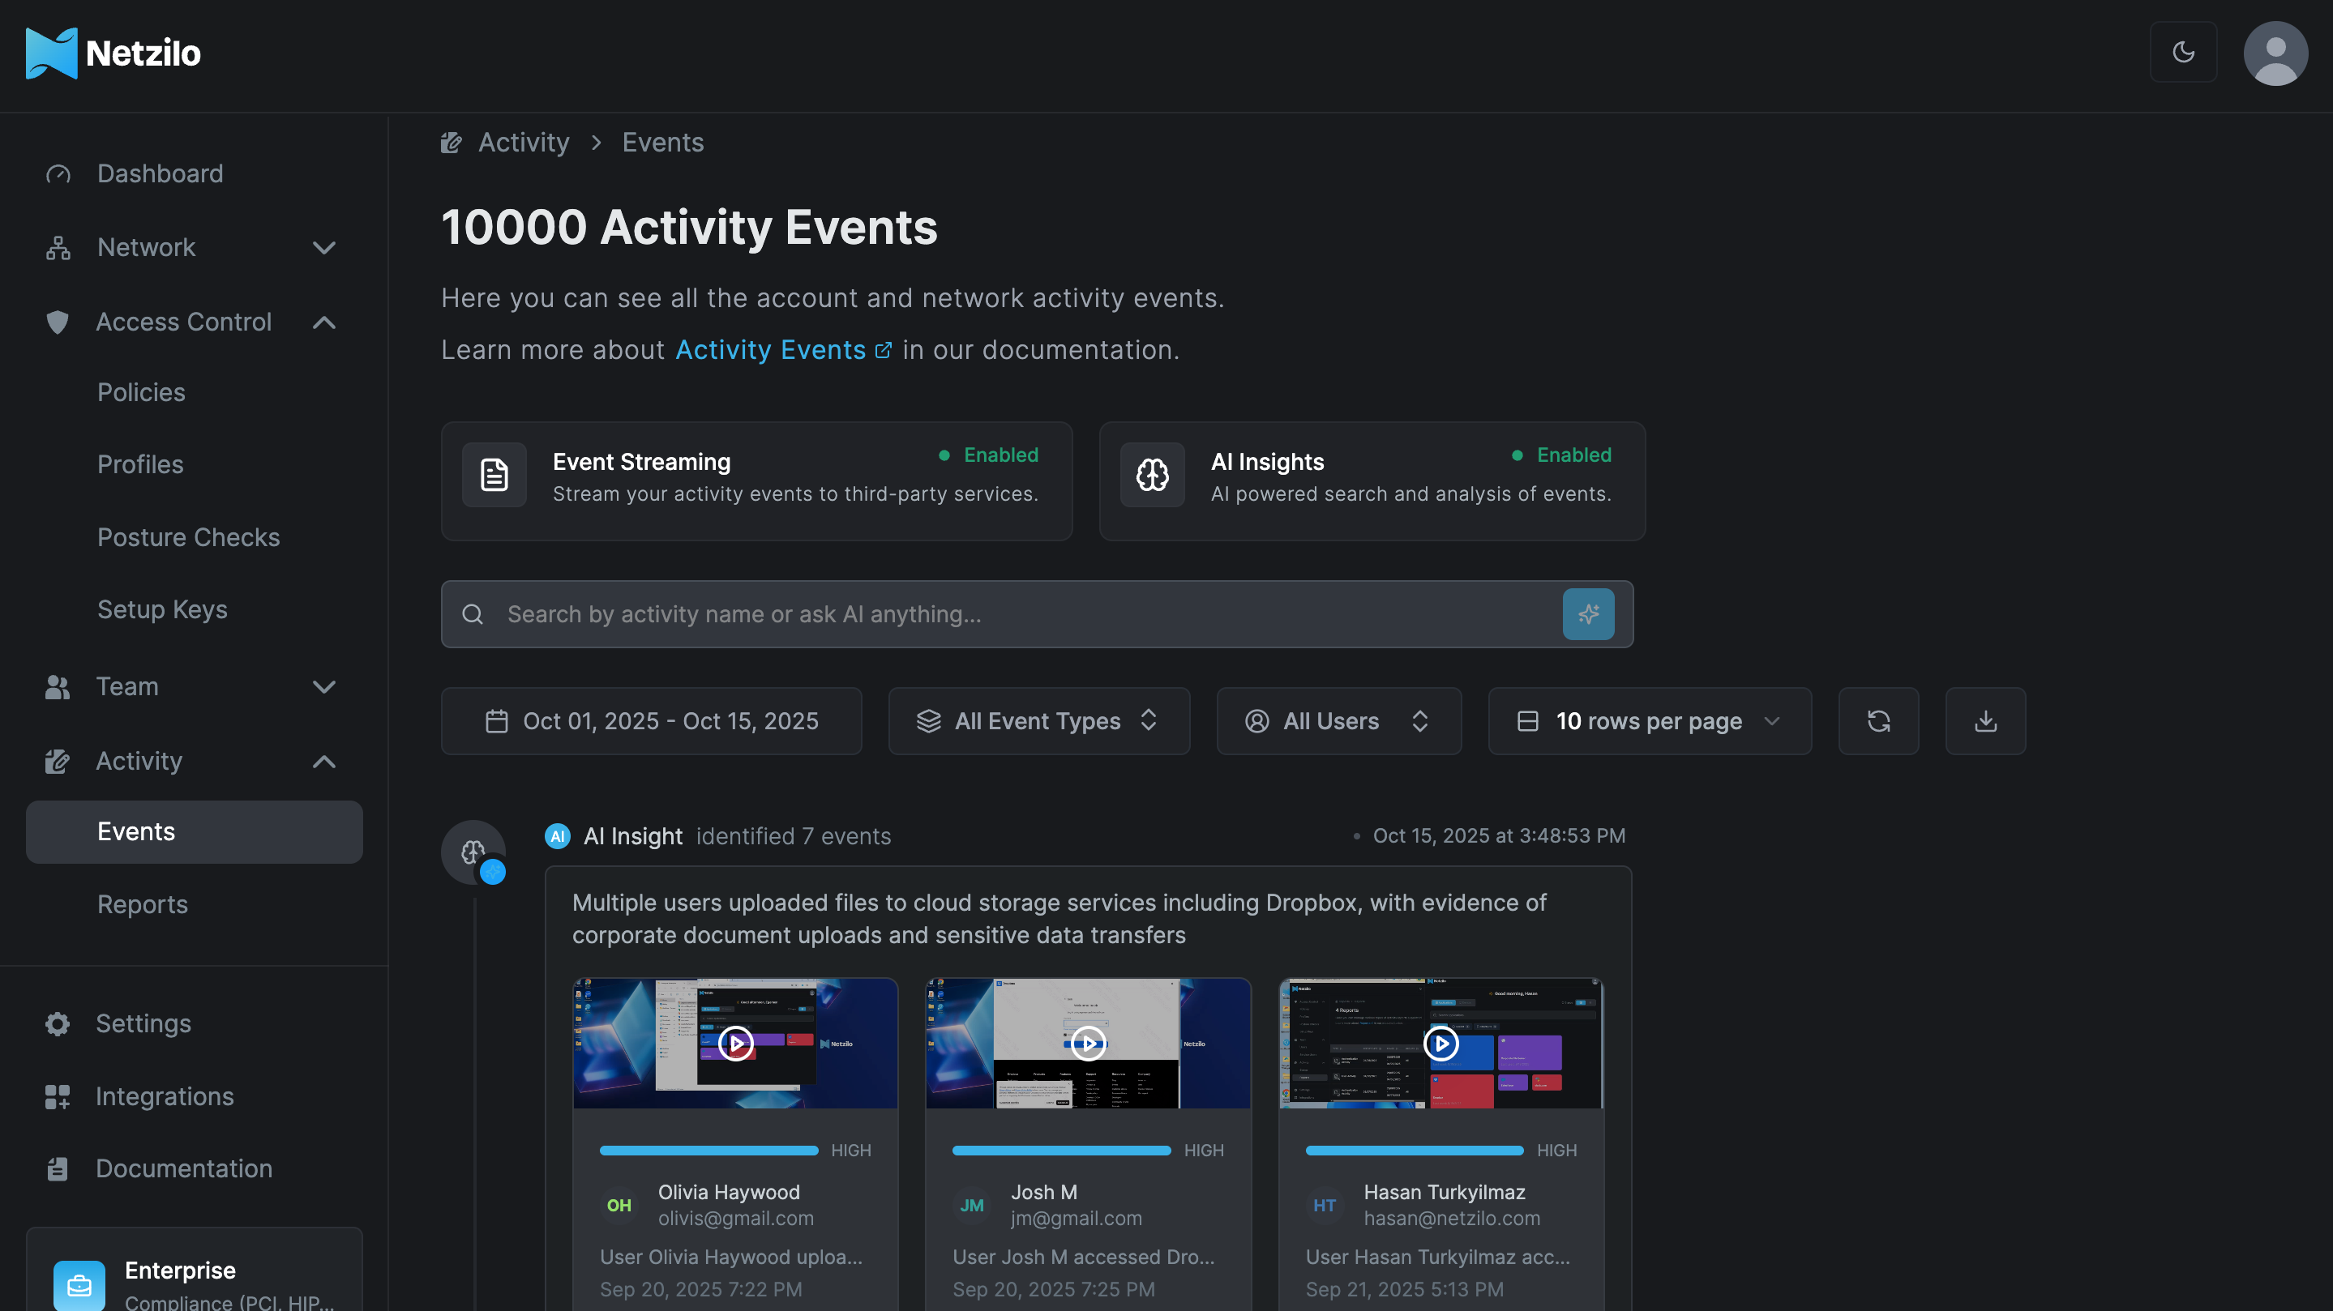The image size is (2333, 1311).
Task: Open the All Users filter dropdown
Action: [x=1338, y=720]
